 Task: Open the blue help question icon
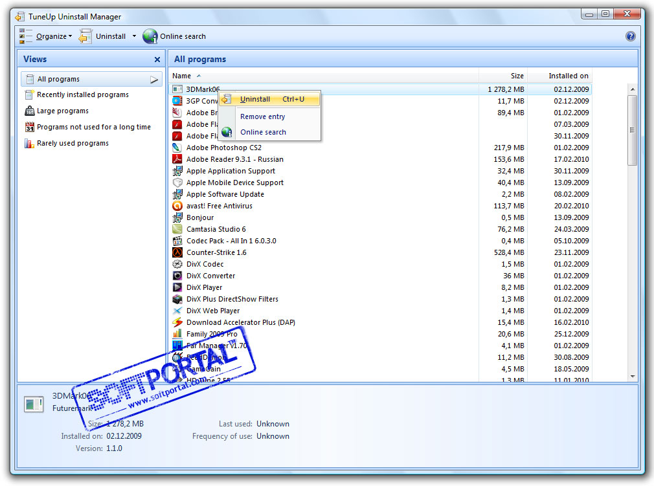630,36
